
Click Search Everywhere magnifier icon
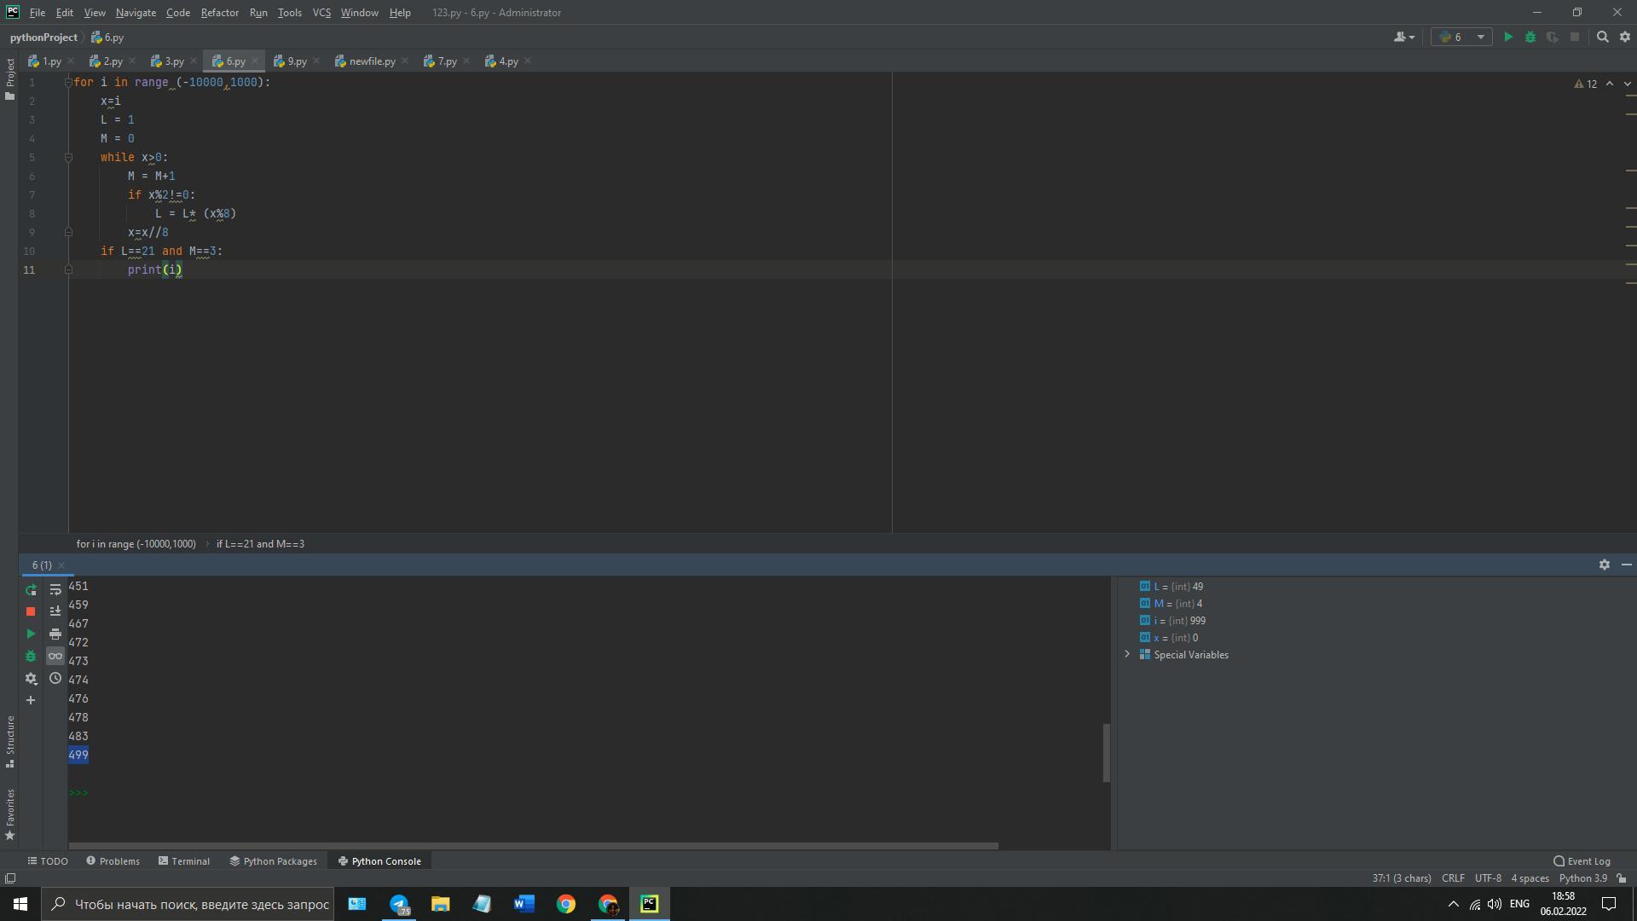click(x=1602, y=37)
